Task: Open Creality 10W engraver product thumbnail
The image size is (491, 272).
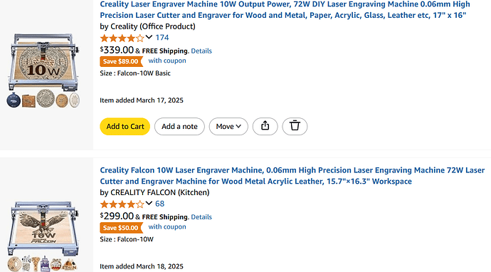Action: coord(43,70)
